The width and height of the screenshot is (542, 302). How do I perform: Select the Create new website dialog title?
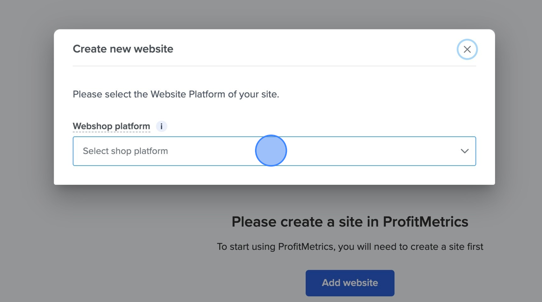pos(123,49)
